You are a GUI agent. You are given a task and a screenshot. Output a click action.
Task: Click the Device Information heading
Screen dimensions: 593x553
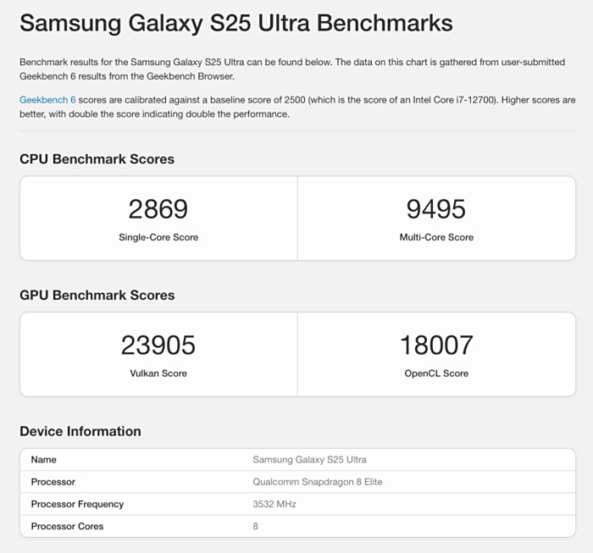80,431
